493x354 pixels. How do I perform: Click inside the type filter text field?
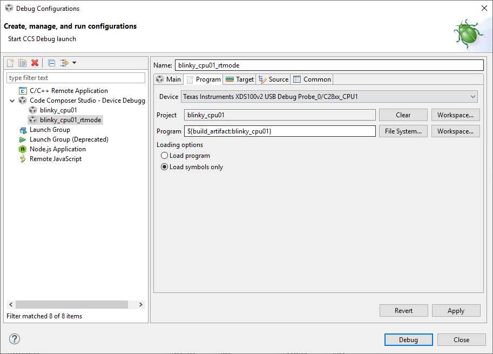(x=76, y=77)
